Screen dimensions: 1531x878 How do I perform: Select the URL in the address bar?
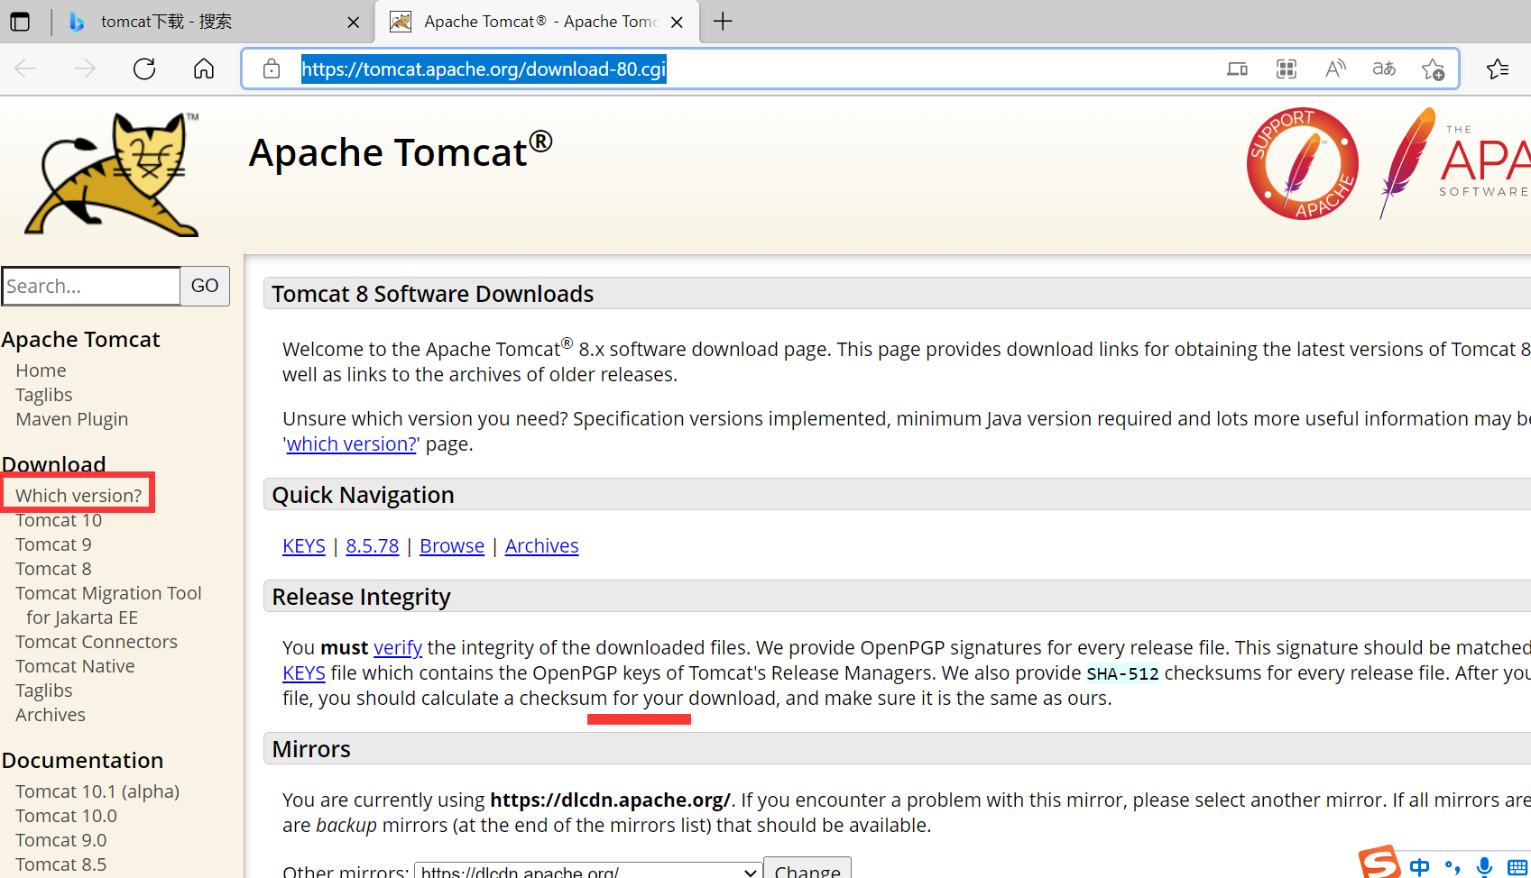pos(484,69)
